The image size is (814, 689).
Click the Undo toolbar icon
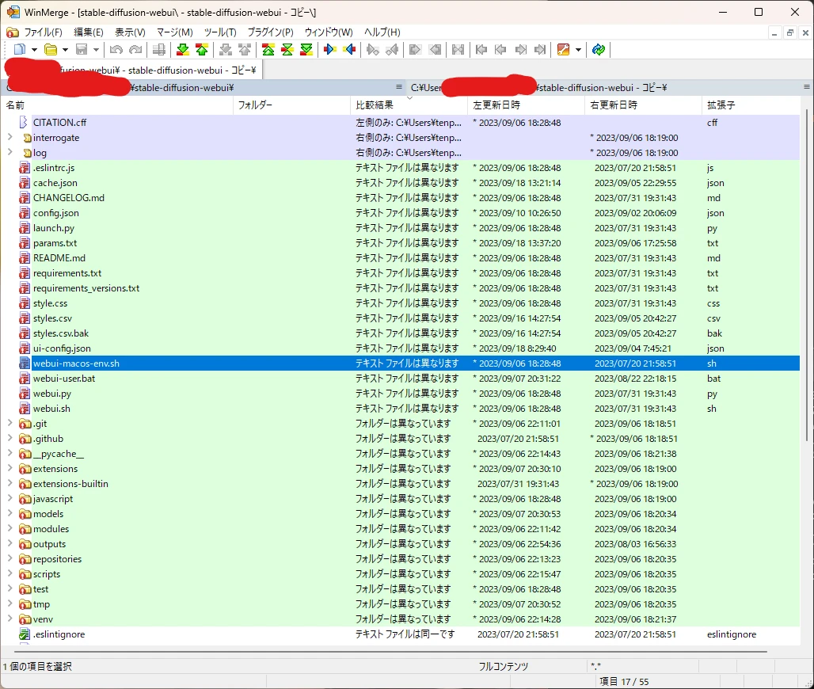[x=116, y=50]
